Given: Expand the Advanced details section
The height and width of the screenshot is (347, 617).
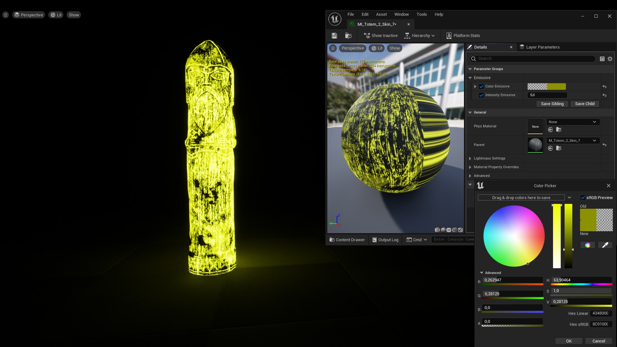Looking at the screenshot, I should (470, 176).
